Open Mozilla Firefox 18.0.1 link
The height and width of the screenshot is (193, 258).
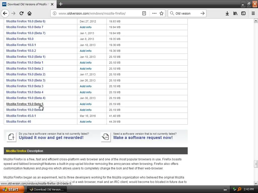(x=21, y=45)
